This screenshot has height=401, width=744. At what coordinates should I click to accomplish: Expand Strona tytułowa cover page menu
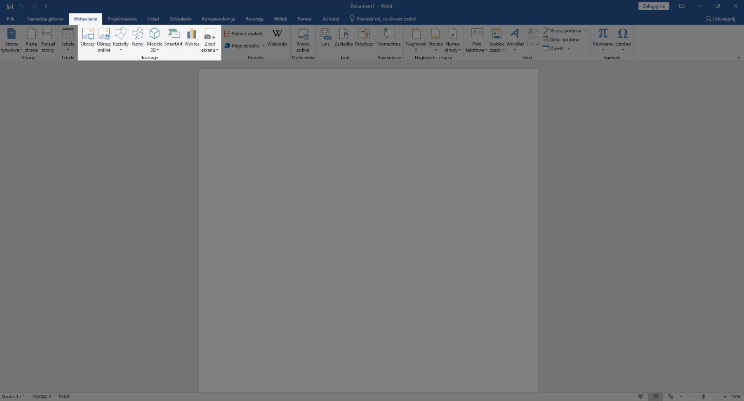pos(12,40)
